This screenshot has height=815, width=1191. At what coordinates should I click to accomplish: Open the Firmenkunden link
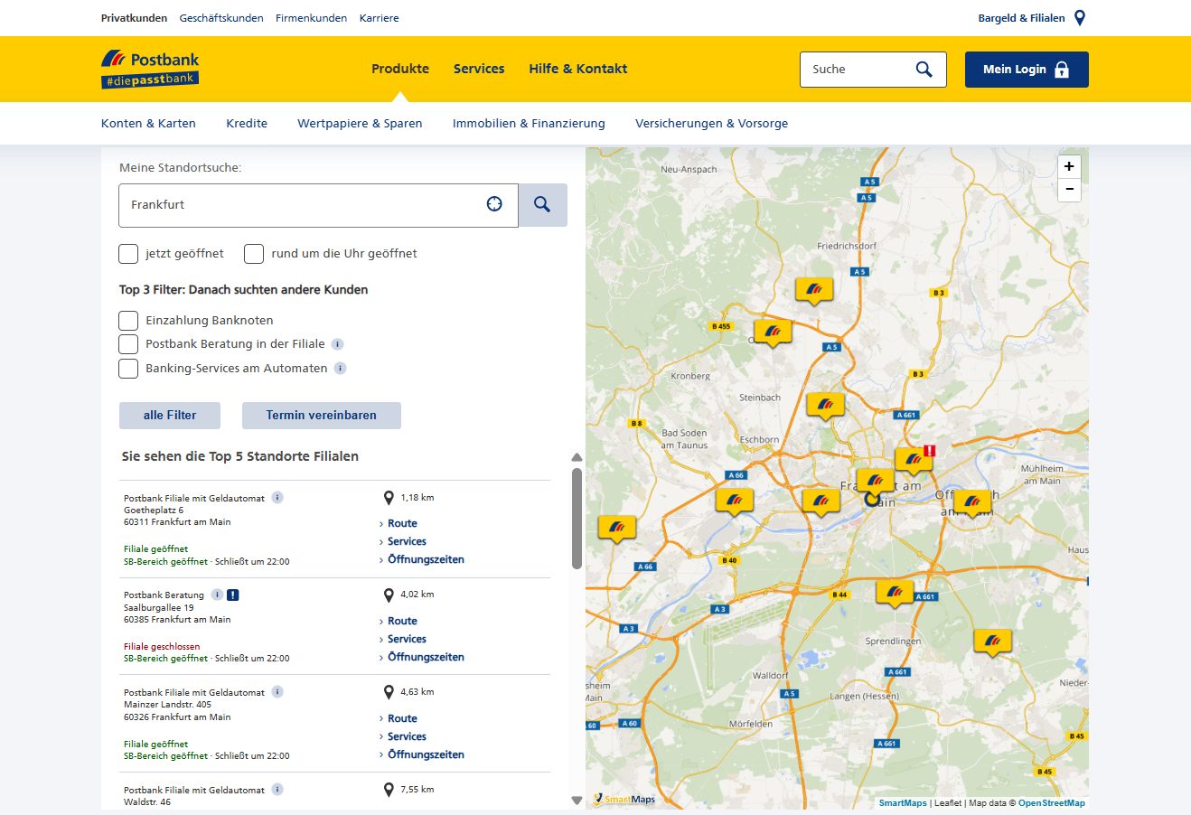[311, 18]
